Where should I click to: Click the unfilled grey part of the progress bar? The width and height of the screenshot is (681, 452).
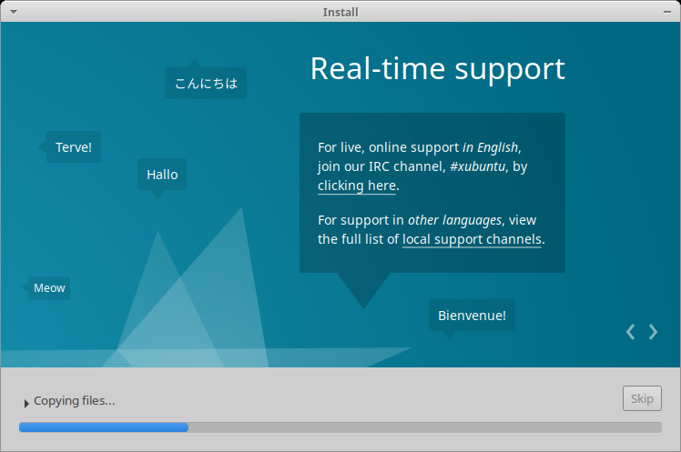(423, 427)
